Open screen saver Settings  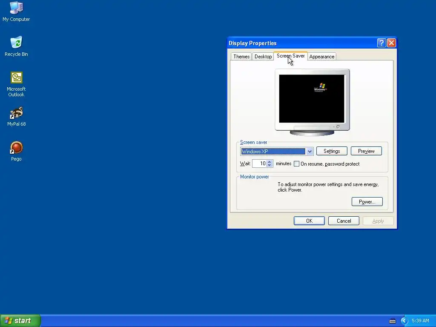[x=332, y=151]
